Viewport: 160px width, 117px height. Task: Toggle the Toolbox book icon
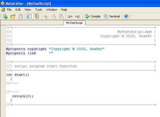tap(37, 16)
